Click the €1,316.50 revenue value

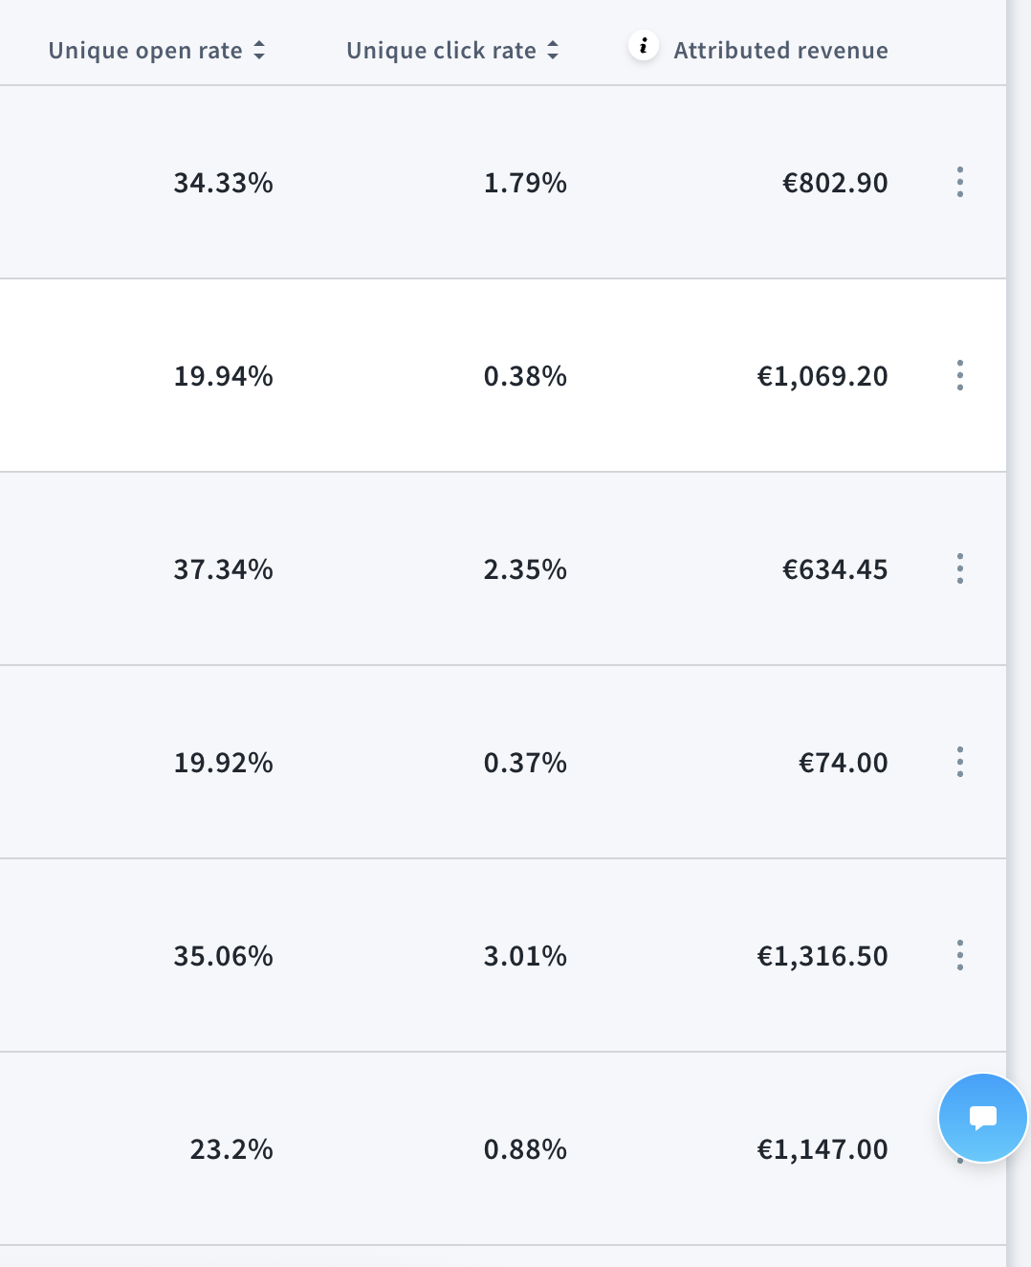click(823, 956)
